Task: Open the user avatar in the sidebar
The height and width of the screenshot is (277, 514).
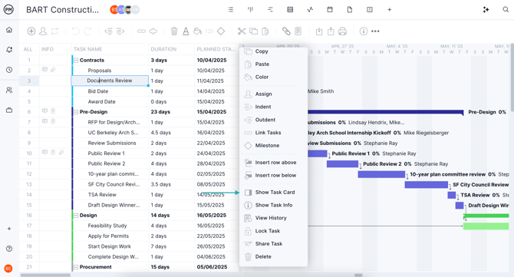Action: pos(8,269)
